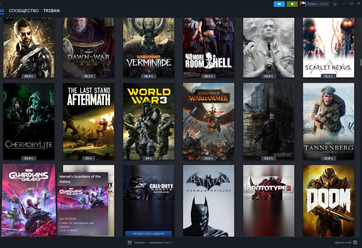
Task: Select World War 3 game cover
Action: [x=149, y=121]
